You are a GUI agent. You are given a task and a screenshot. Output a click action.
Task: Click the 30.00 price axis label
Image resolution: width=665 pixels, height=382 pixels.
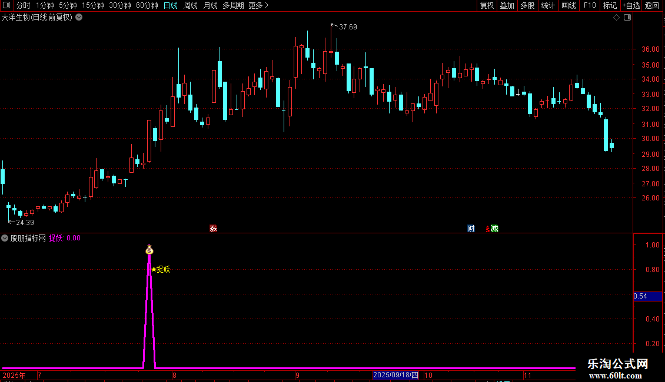point(650,139)
